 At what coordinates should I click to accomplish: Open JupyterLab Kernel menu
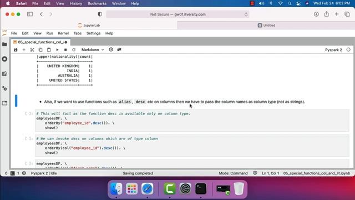point(63,33)
